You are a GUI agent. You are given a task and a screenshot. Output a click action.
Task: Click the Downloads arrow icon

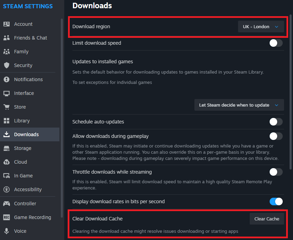pos(7,134)
